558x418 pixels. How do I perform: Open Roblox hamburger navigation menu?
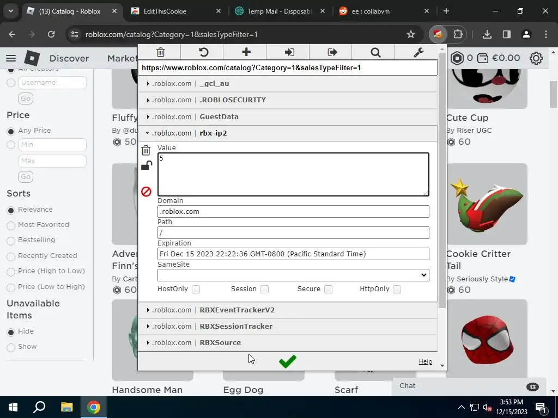tap(11, 58)
